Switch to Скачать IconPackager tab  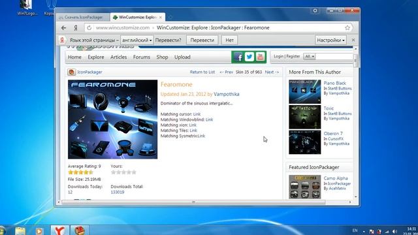[83, 18]
